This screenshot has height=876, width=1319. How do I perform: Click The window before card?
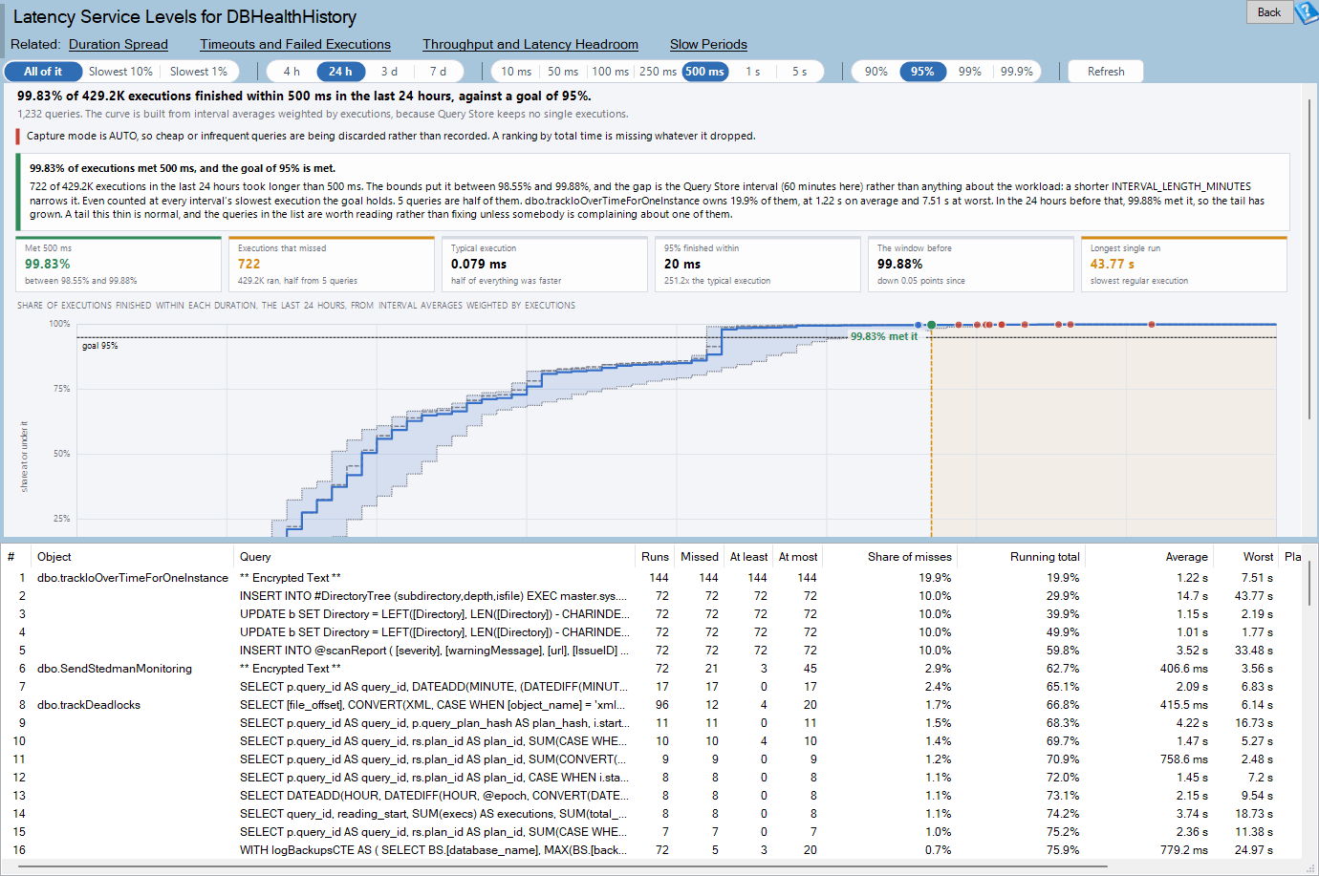point(971,264)
